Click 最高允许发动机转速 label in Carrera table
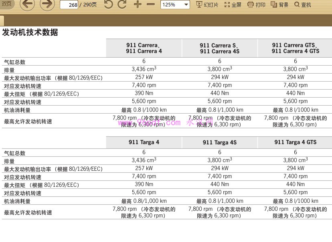Screen dimensions: 332x242 coord(28,122)
